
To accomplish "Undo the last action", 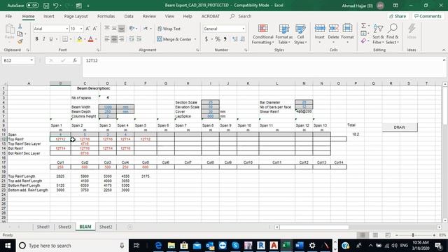I will point(56,6).
